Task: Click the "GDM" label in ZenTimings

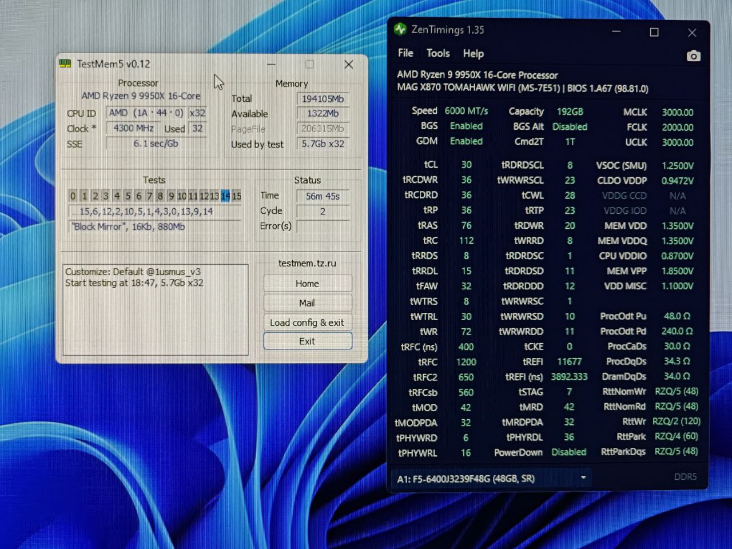Action: (427, 141)
